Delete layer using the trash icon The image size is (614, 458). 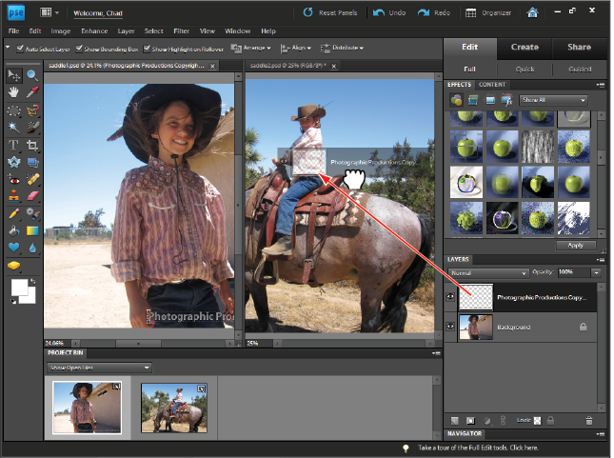[x=588, y=420]
